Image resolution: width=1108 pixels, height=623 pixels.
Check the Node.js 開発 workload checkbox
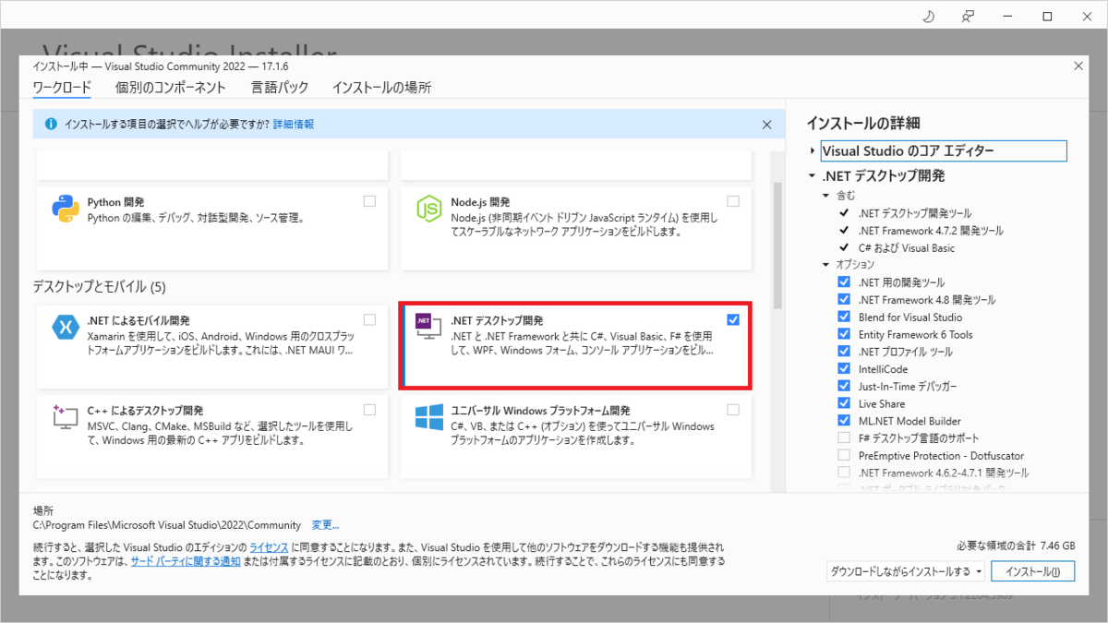click(x=733, y=201)
